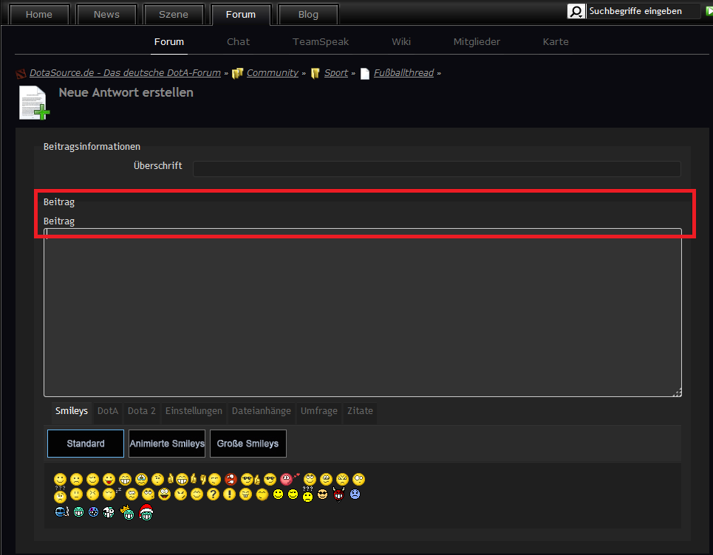Insert the angry red face smiley
The width and height of the screenshot is (713, 555).
coord(231,480)
